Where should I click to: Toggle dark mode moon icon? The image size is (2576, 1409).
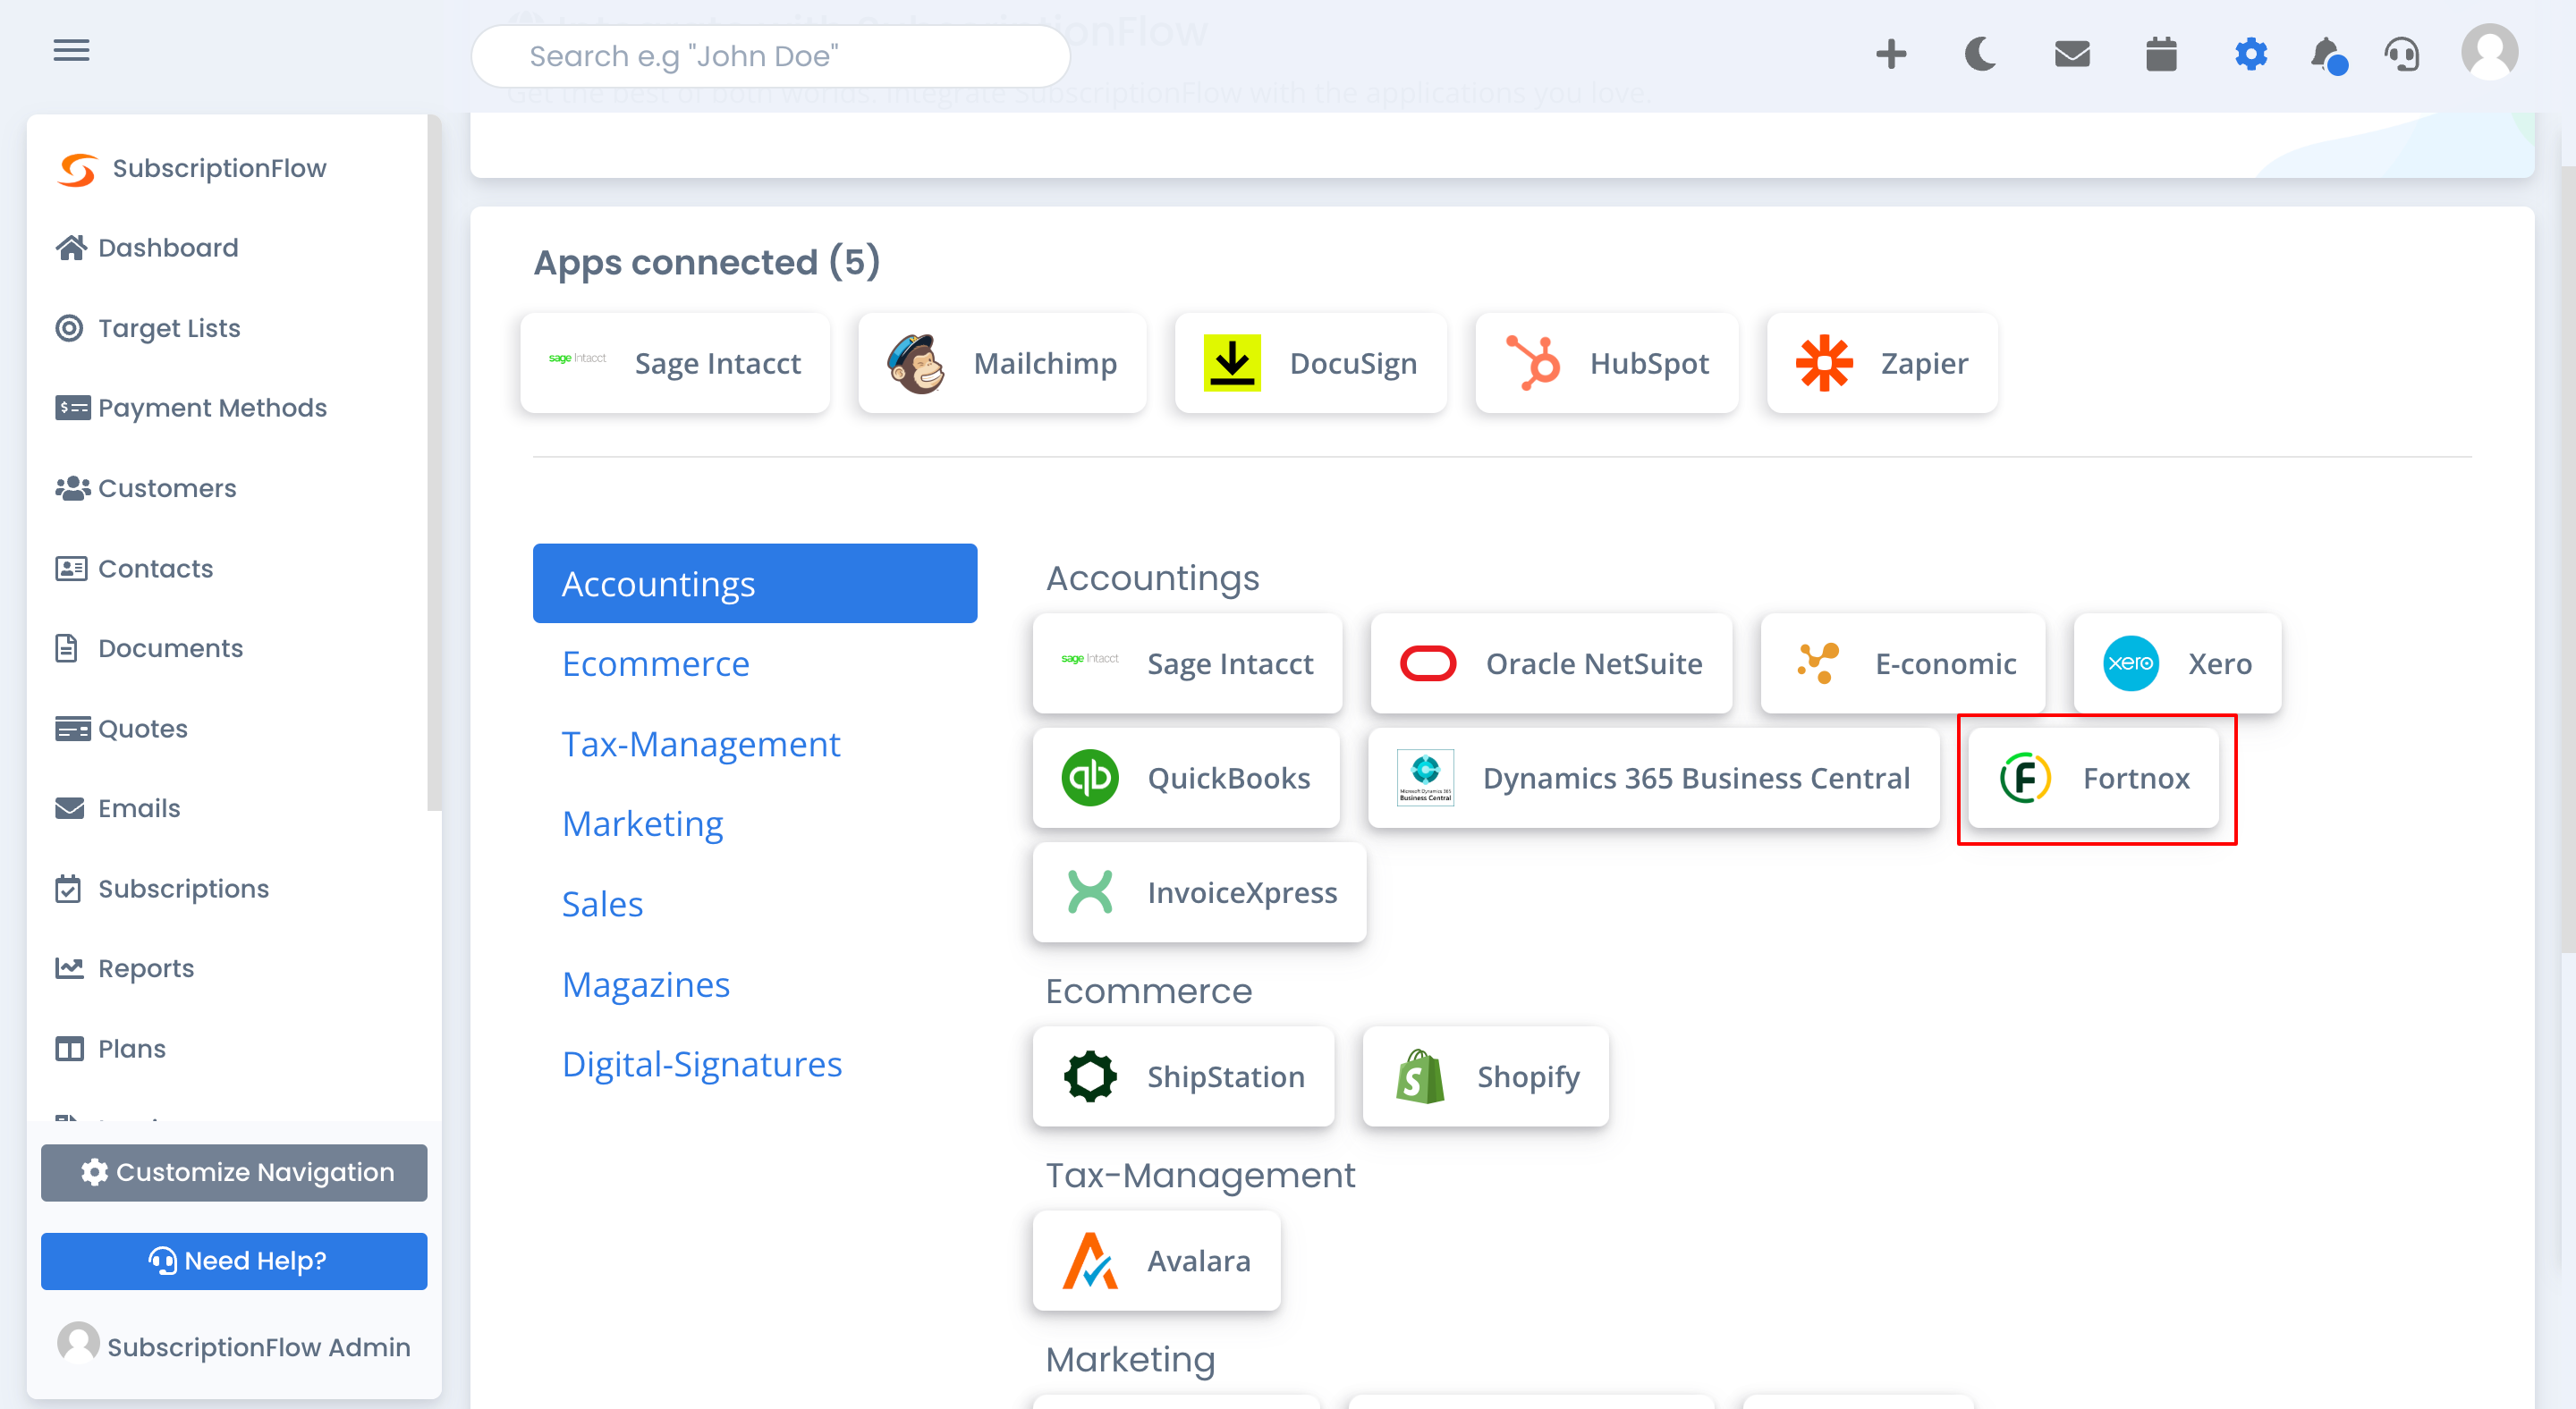1980,54
